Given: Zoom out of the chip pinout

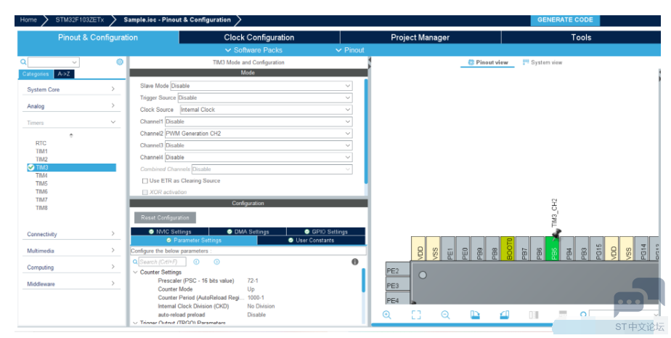Looking at the screenshot, I should point(445,315).
